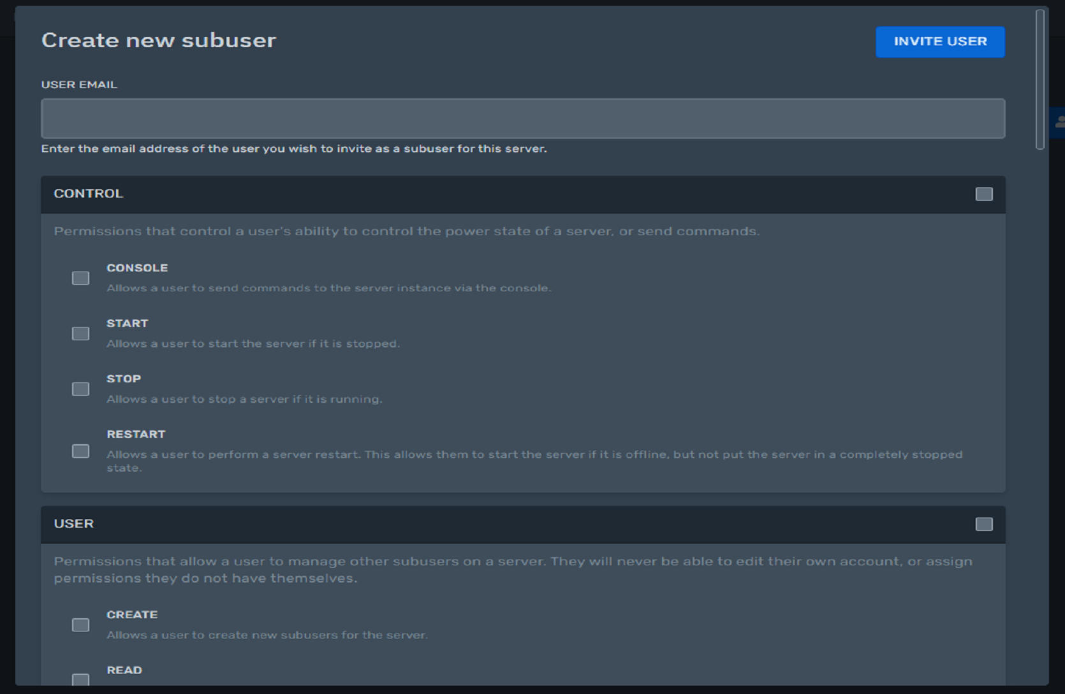Enable the READ permission checkbox

(80, 681)
